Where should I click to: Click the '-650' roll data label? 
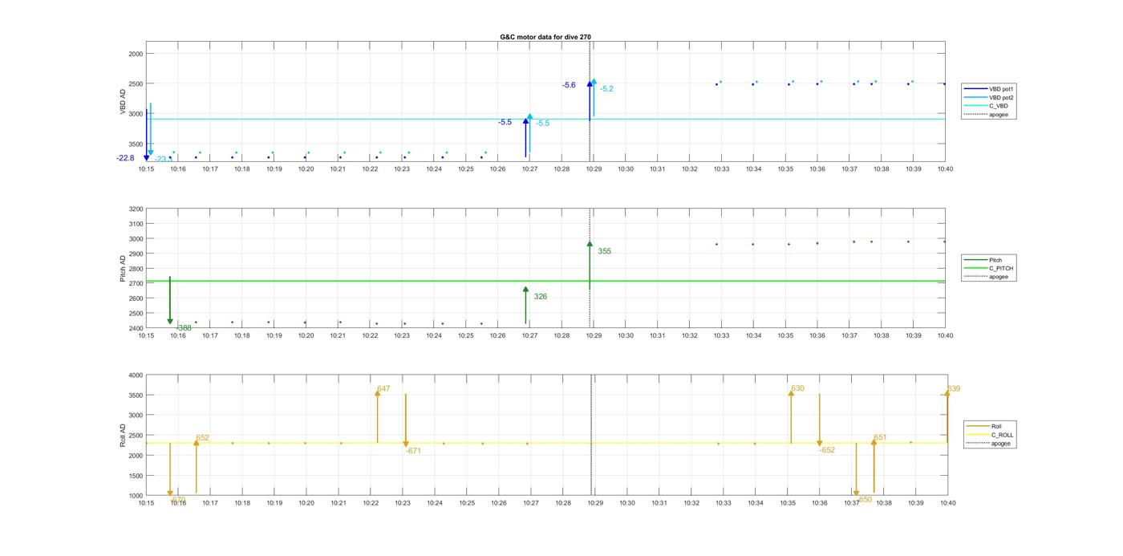(x=864, y=500)
